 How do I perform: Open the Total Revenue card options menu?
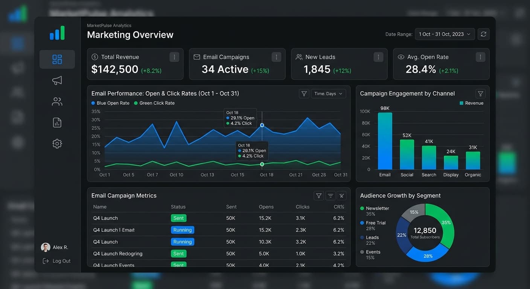[174, 56]
